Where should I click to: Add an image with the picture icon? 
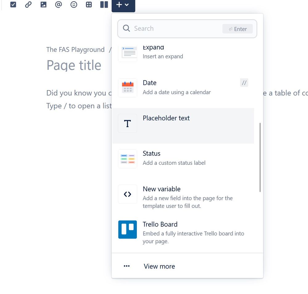click(x=43, y=4)
